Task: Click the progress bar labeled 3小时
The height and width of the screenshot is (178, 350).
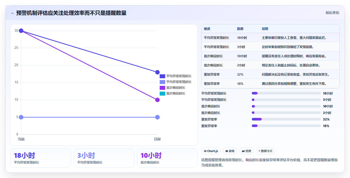Action: [286, 100]
